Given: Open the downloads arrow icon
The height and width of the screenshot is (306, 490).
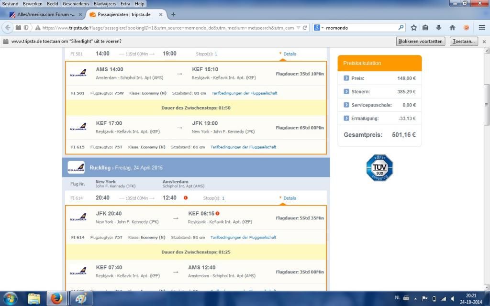Looking at the screenshot, I should 439,27.
